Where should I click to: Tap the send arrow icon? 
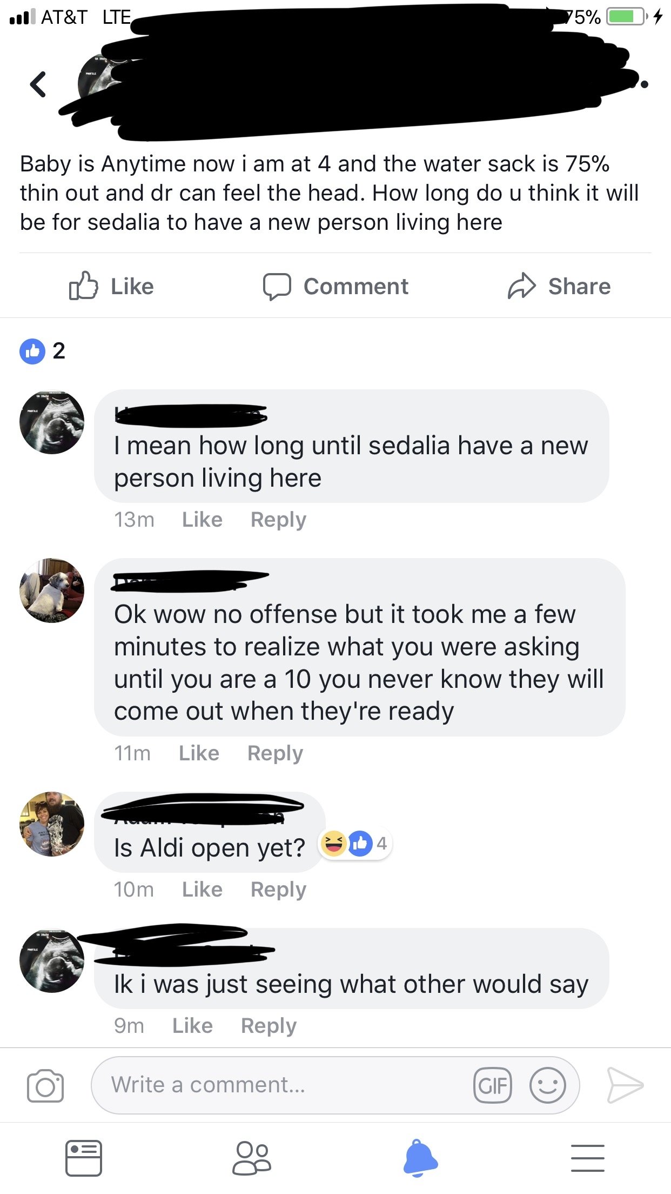[x=625, y=1085]
